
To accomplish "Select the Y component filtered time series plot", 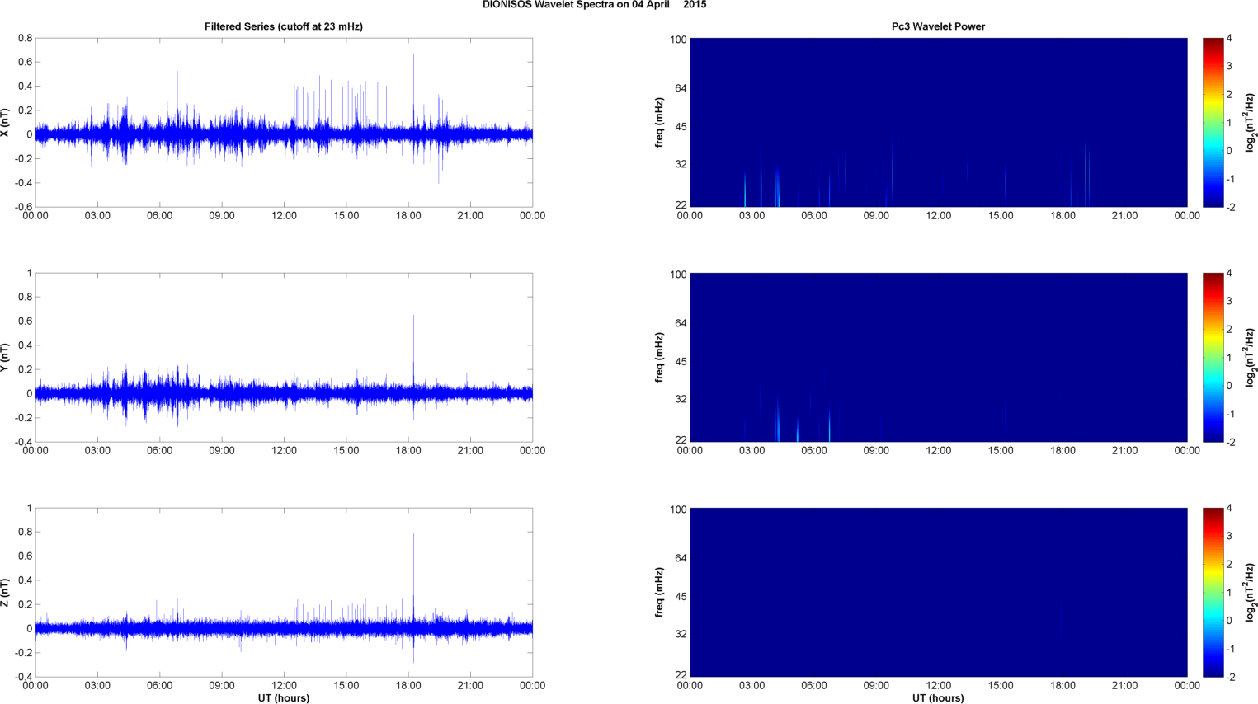I will (x=284, y=357).
